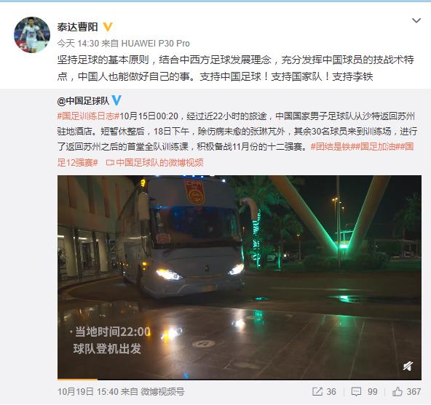This screenshot has height=405, width=431.
Task: Open the 今天 14:30 post timestamp
Action: pos(78,44)
